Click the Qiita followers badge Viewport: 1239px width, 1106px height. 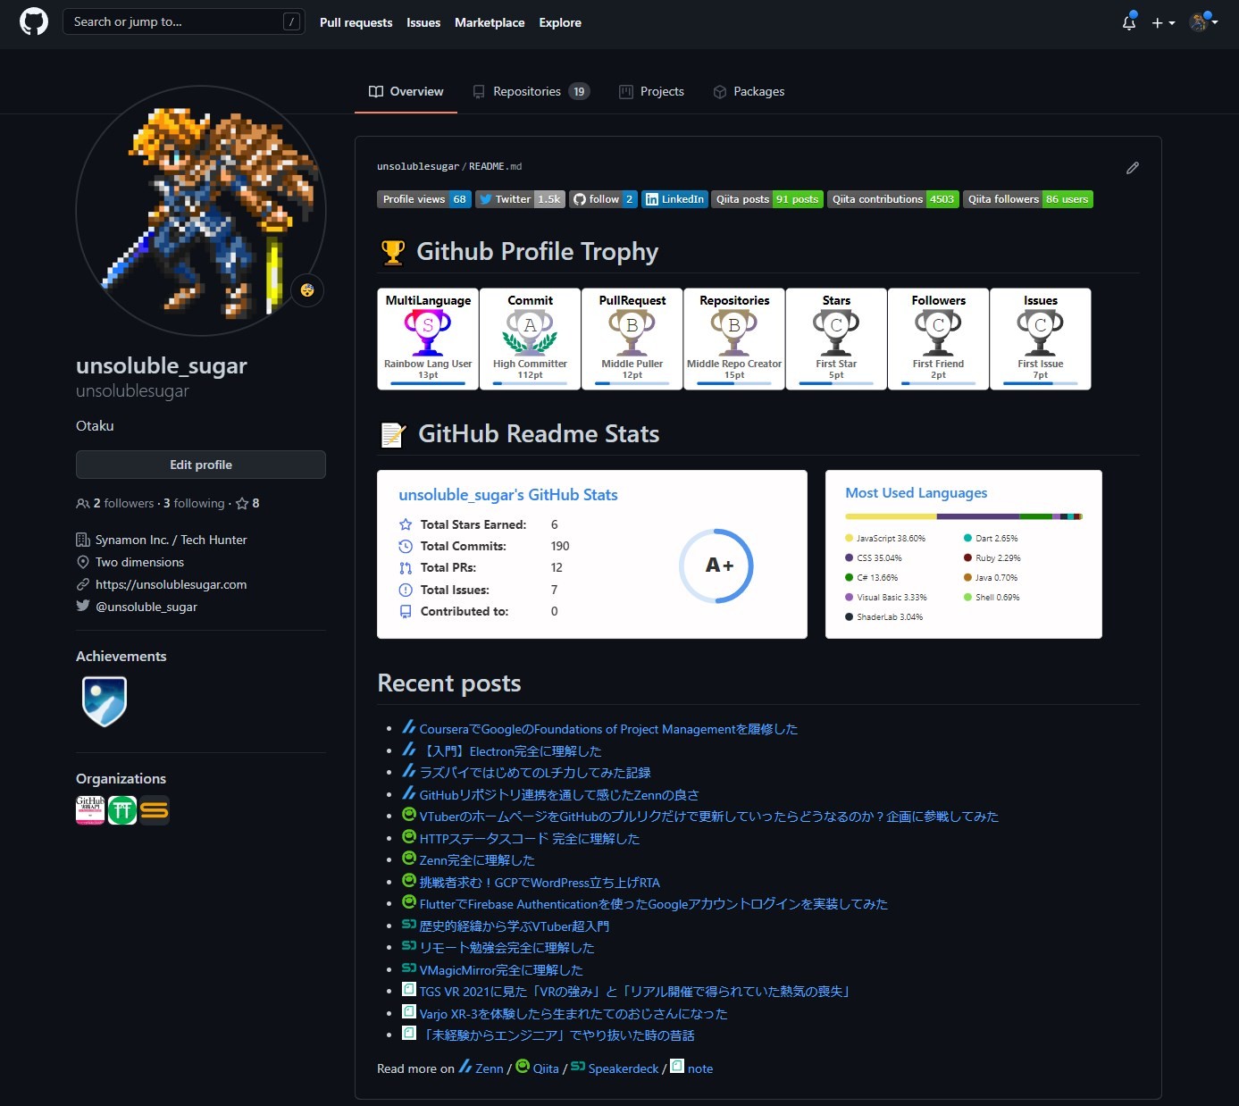point(1028,199)
